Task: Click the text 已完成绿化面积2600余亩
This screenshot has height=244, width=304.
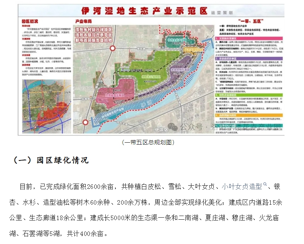Action: (x=76, y=186)
